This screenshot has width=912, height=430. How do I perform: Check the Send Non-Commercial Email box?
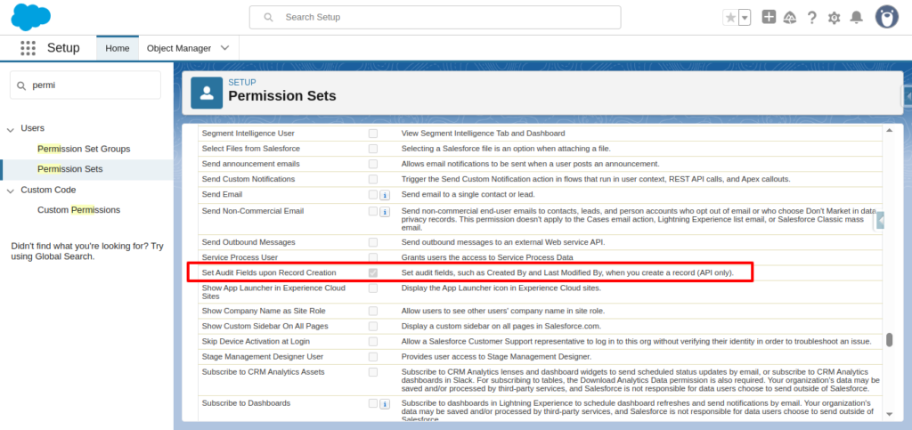[x=373, y=211]
